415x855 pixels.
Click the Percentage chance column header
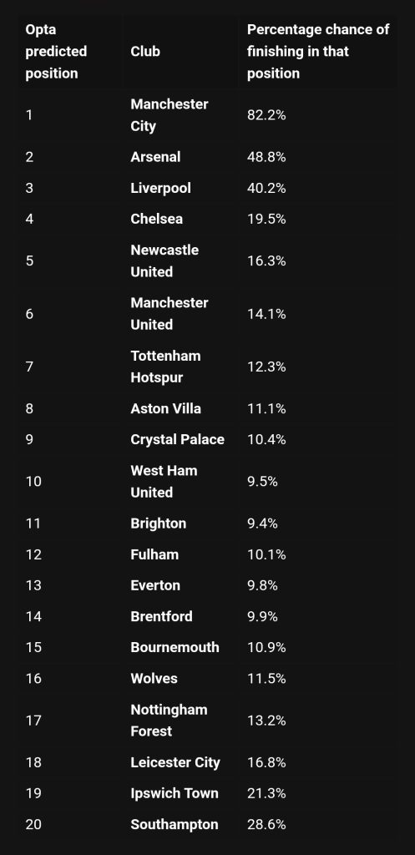click(x=318, y=51)
